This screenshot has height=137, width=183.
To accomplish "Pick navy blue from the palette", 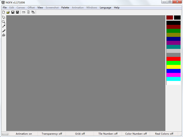I will click(174, 39).
